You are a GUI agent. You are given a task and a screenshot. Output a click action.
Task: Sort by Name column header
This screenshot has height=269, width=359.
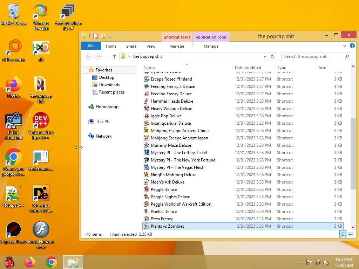tap(187, 68)
